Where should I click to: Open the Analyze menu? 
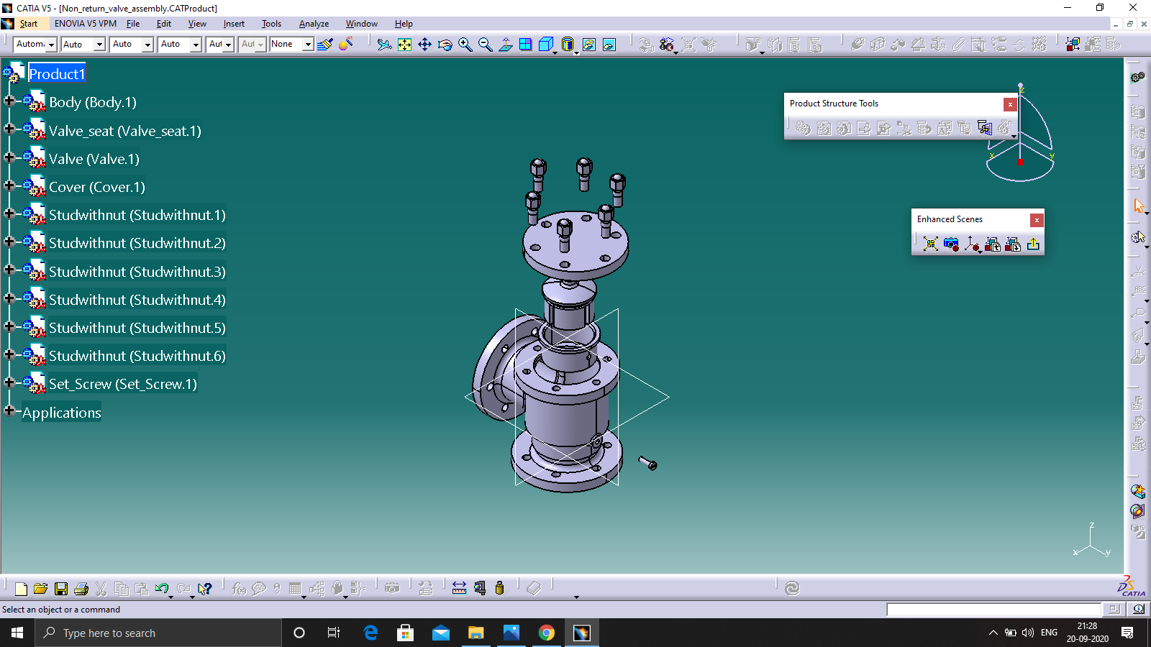tap(314, 24)
